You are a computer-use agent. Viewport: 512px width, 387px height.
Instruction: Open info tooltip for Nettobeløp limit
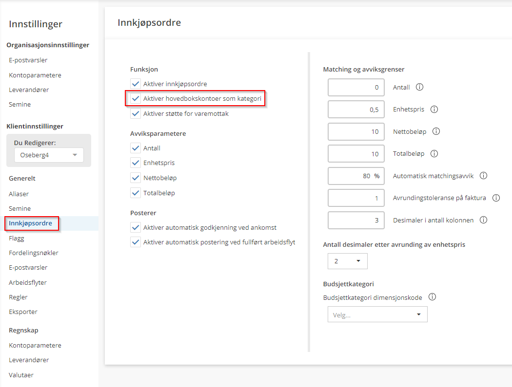pos(436,131)
